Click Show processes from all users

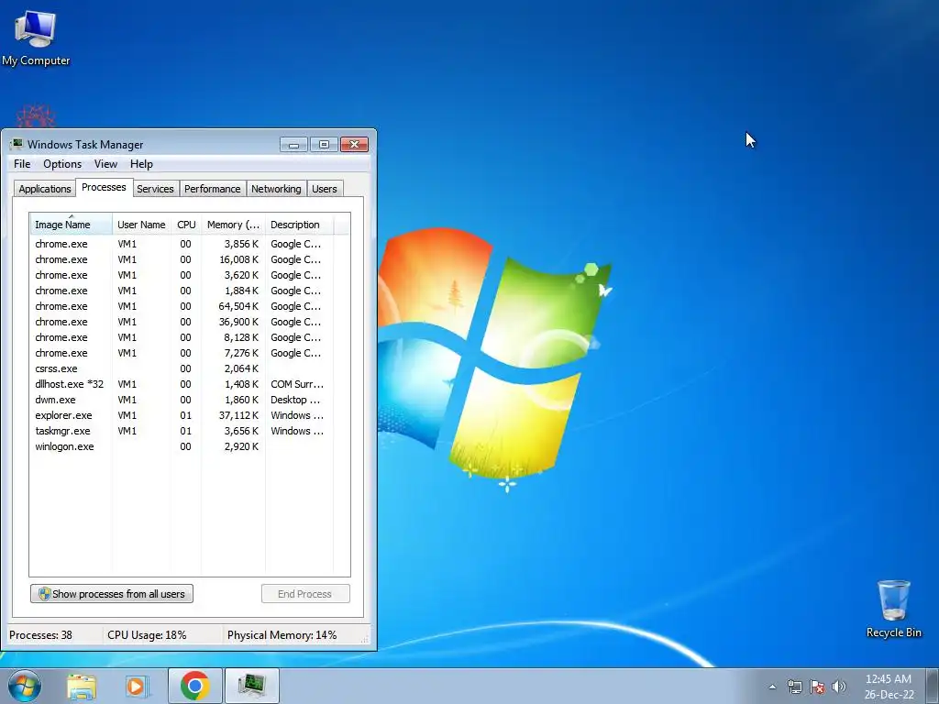[112, 594]
